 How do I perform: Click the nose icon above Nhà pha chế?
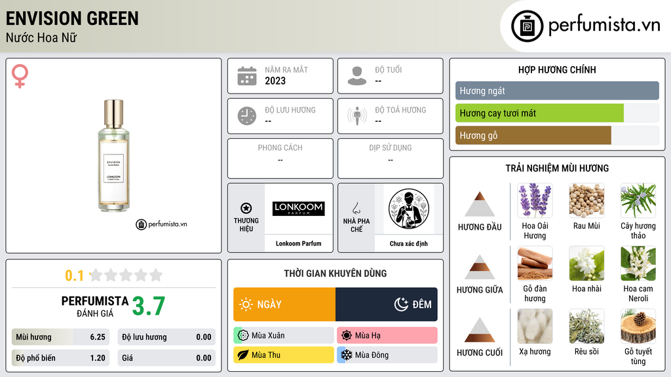point(356,208)
